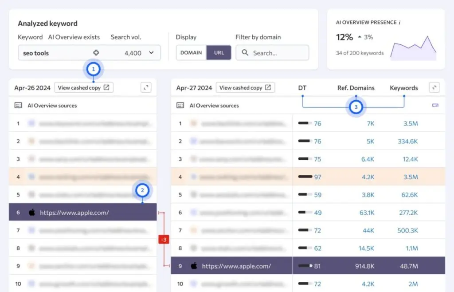Open apple.com link in Apr-27 row 9
Screen dimensions: 454x292
coord(236,266)
